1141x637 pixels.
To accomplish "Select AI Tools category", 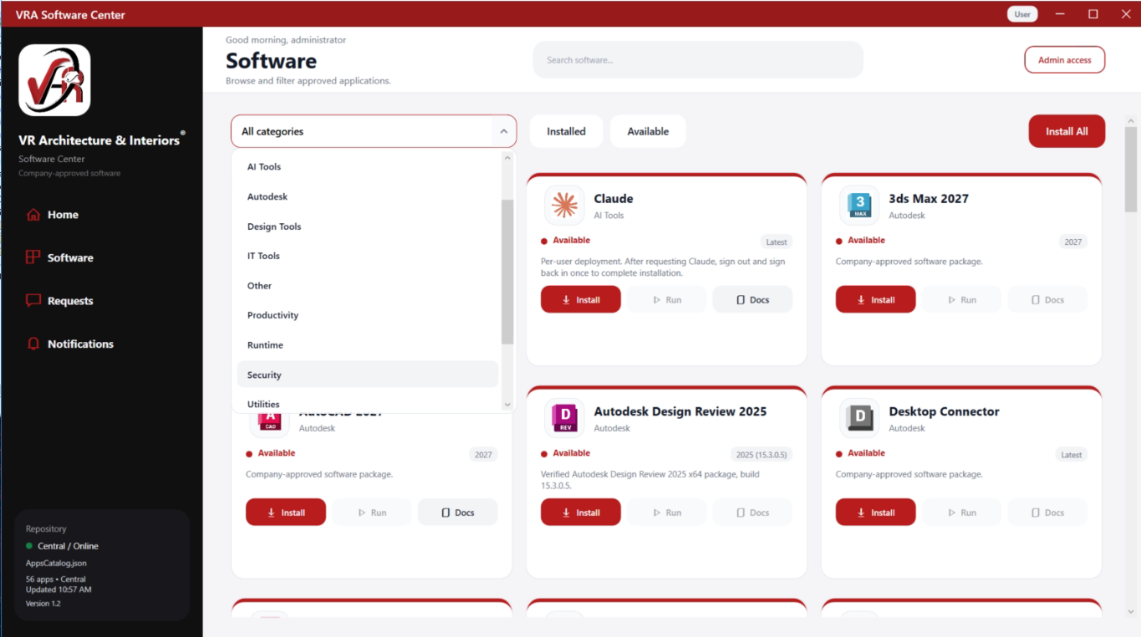I will [368, 167].
